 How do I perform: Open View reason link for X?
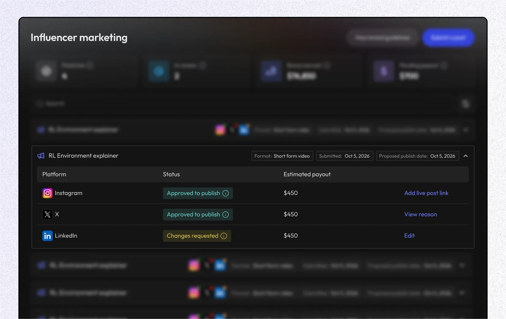pos(420,214)
